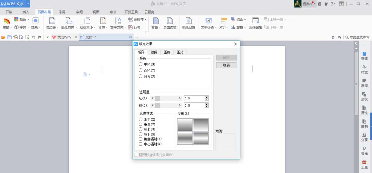Select the 单色(N) radio button
This screenshot has height=173, width=372.
tap(141, 64)
